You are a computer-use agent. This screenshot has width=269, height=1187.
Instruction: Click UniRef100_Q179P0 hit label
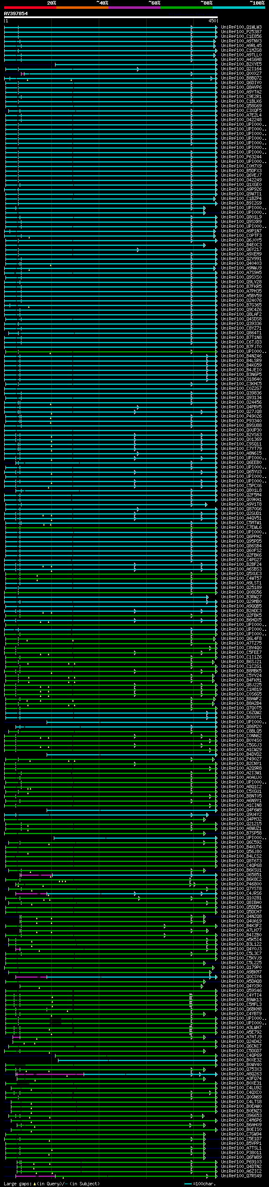click(241, 967)
